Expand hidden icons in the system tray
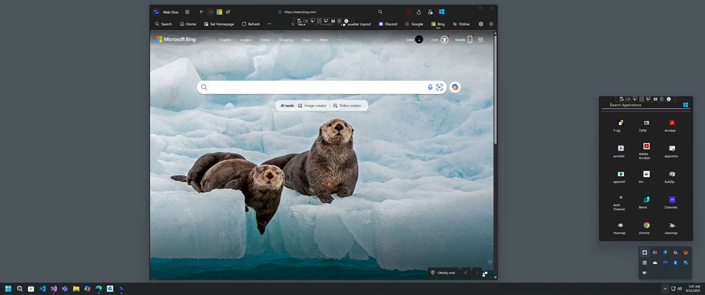The height and width of the screenshot is (295, 705). [x=665, y=289]
